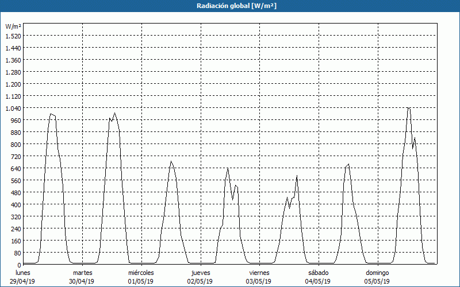Click the 'Radiación global [W/m²]' chart title
Image resolution: width=460 pixels, height=287 pixels.
click(229, 6)
